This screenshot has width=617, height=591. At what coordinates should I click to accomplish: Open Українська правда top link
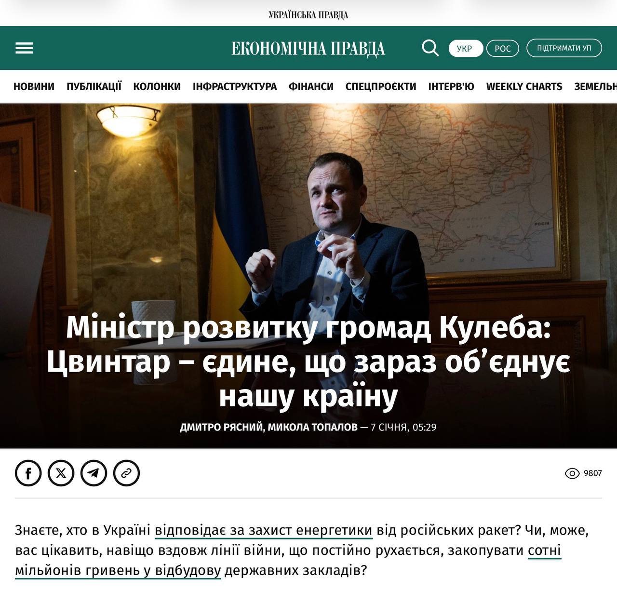pos(308,15)
